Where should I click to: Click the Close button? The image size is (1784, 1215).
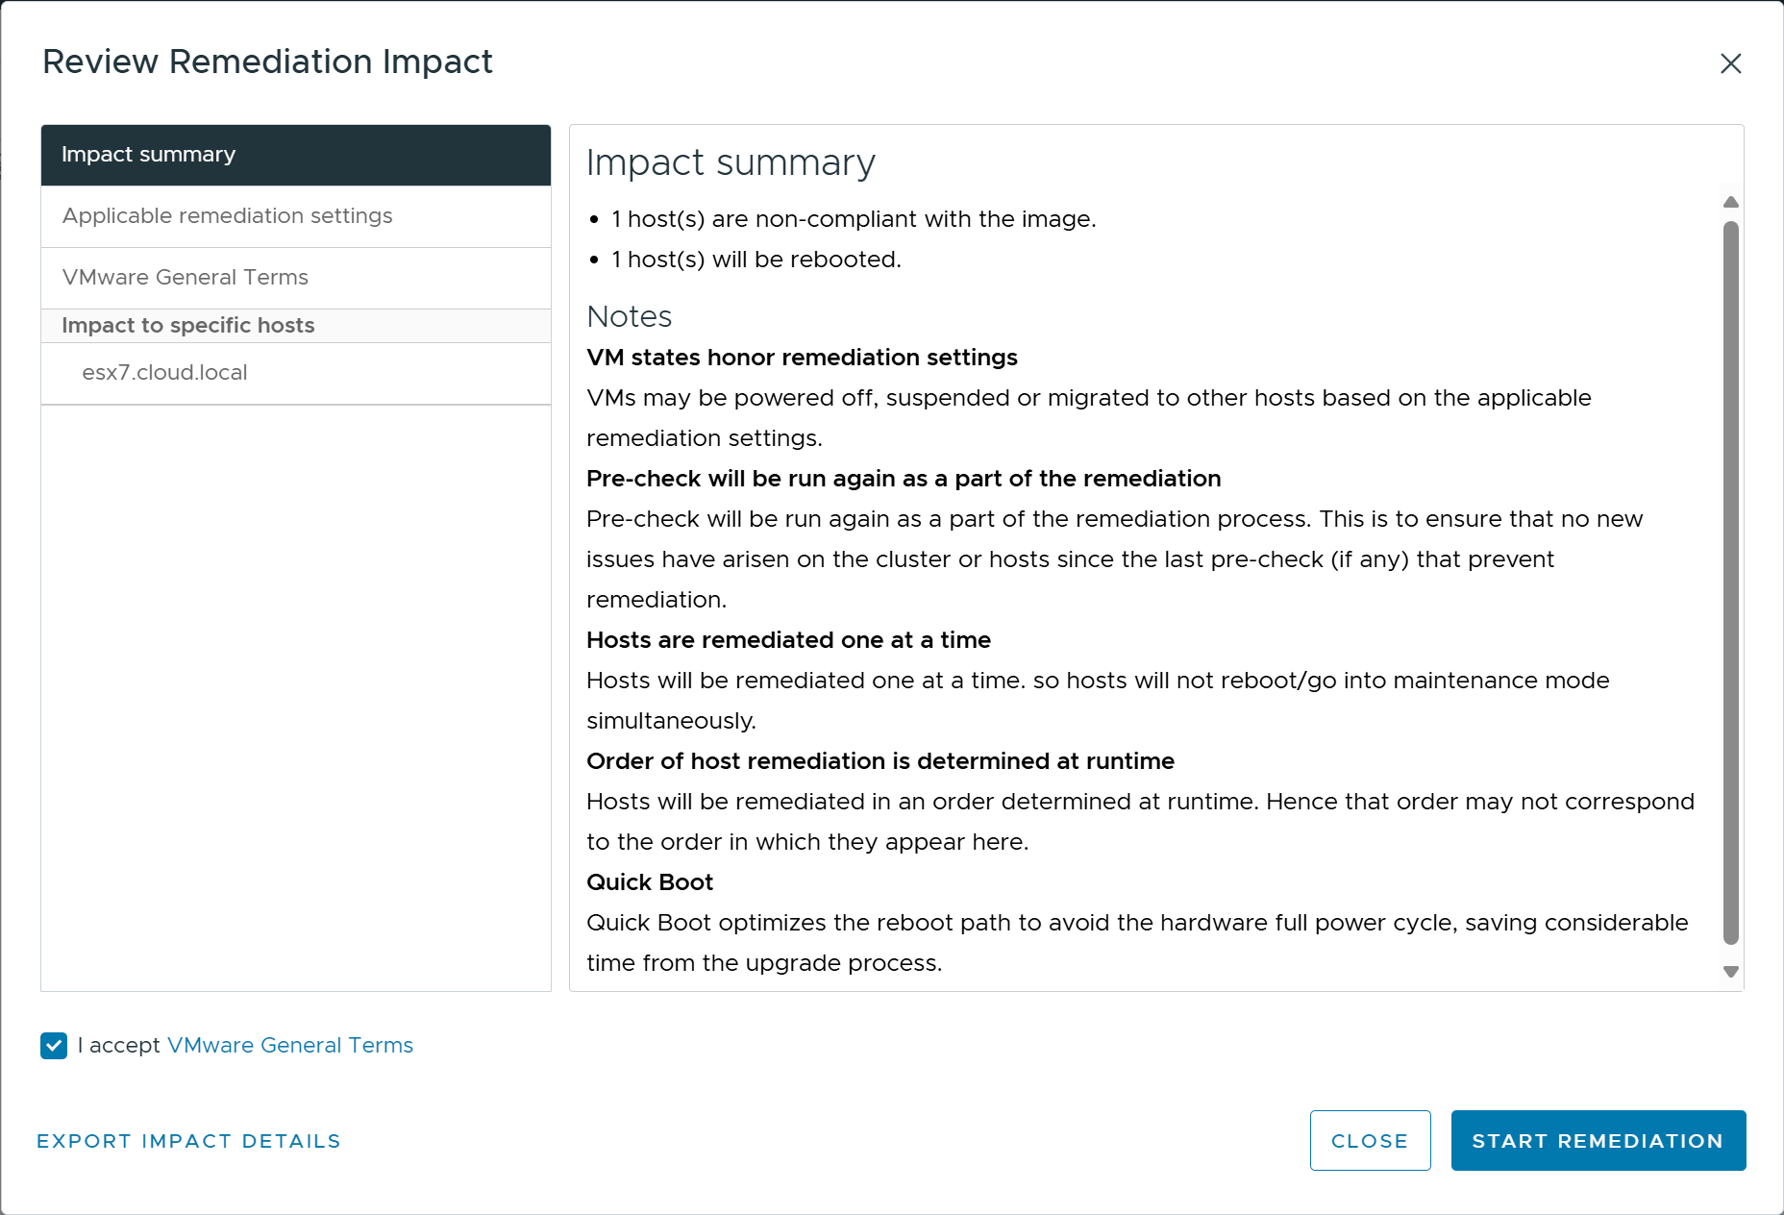click(x=1370, y=1141)
